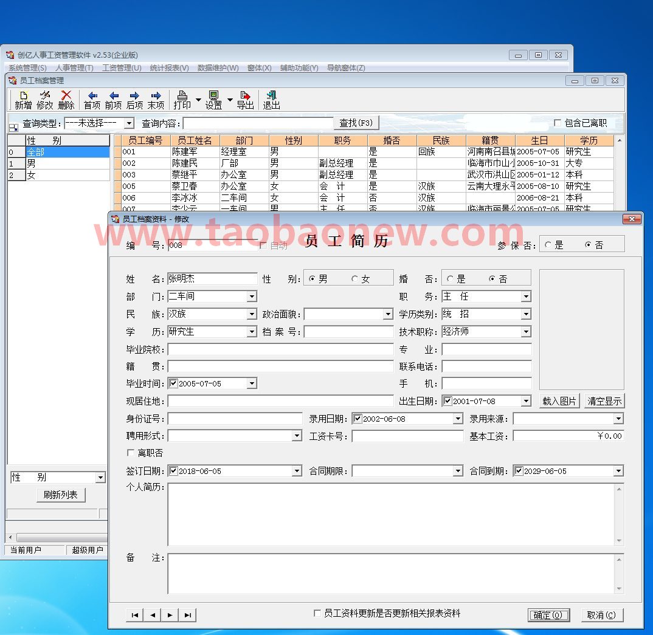Go to previous record with 前项
Screen dimensions: 653x635
(113, 100)
